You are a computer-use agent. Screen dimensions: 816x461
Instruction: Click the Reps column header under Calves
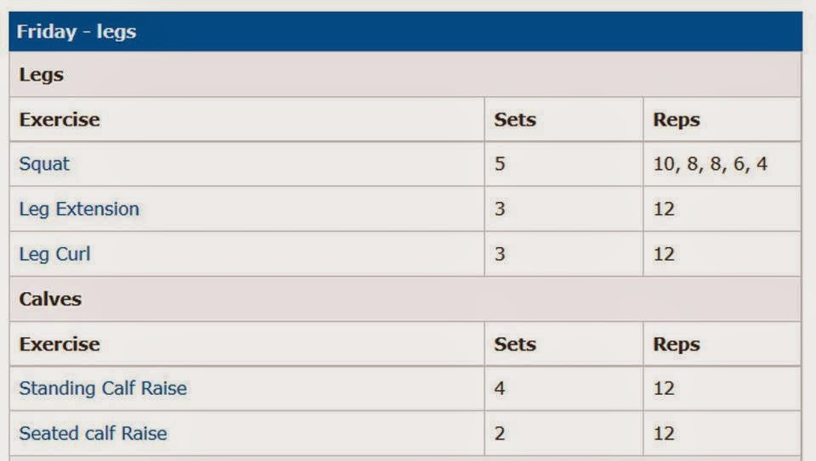pyautogui.click(x=677, y=344)
